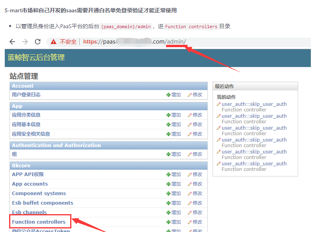This screenshot has width=316, height=232.
Task: Open Esb channels link
Action: click(x=29, y=212)
